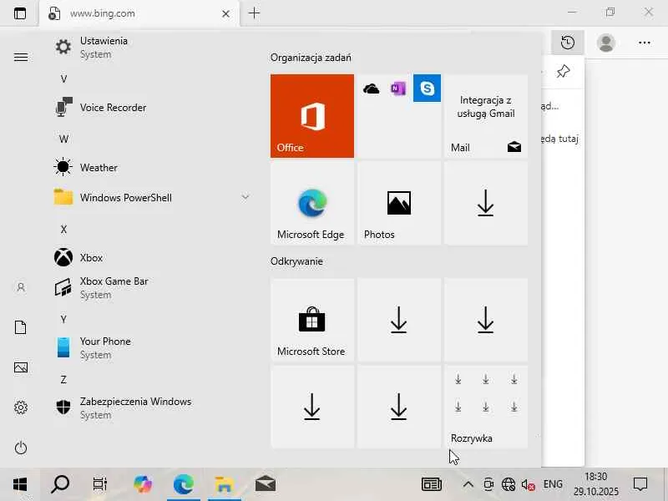Launch OneDrive from the tile group
The image size is (668, 501).
point(371,89)
